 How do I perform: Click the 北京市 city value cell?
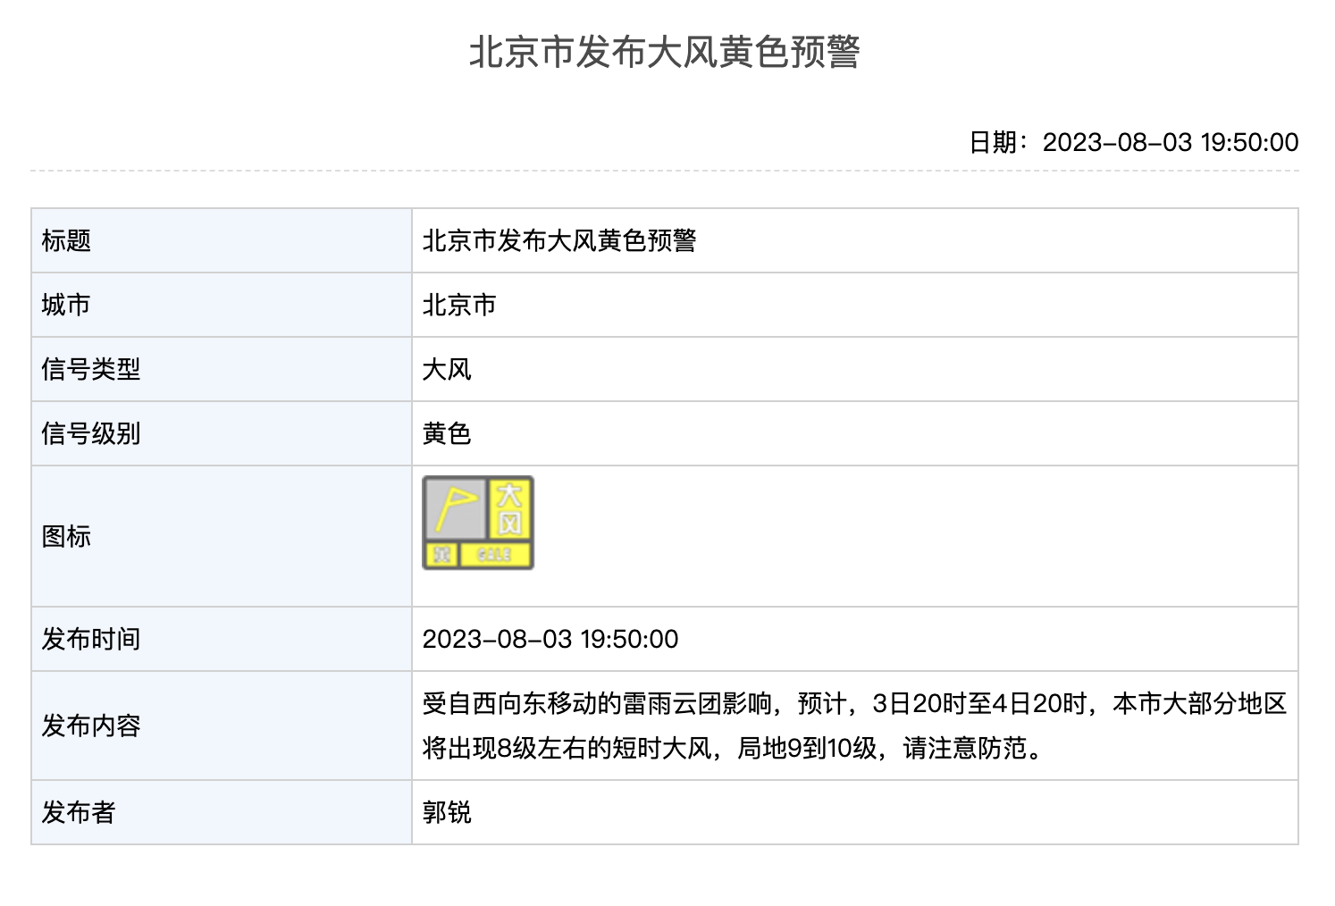459,305
